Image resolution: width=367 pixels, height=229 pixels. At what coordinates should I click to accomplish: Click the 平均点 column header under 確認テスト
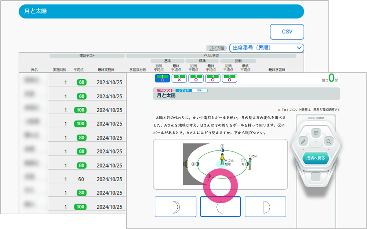pos(80,69)
